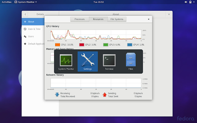
Task: Choose Settings in the app switcher
Action: pos(88,61)
